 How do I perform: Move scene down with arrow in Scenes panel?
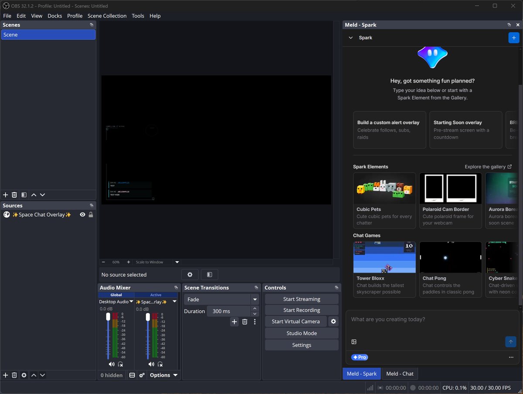coord(42,195)
